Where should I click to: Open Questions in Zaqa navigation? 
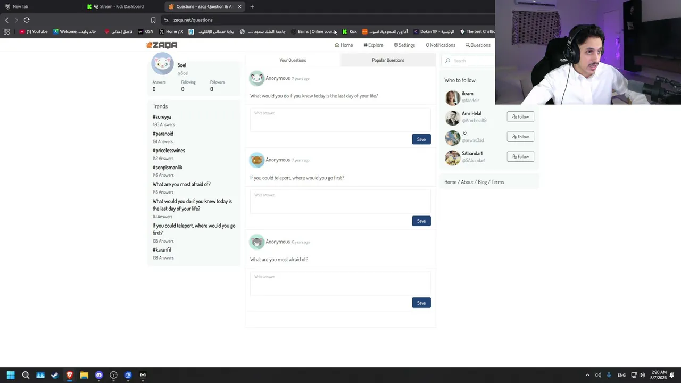478,45
